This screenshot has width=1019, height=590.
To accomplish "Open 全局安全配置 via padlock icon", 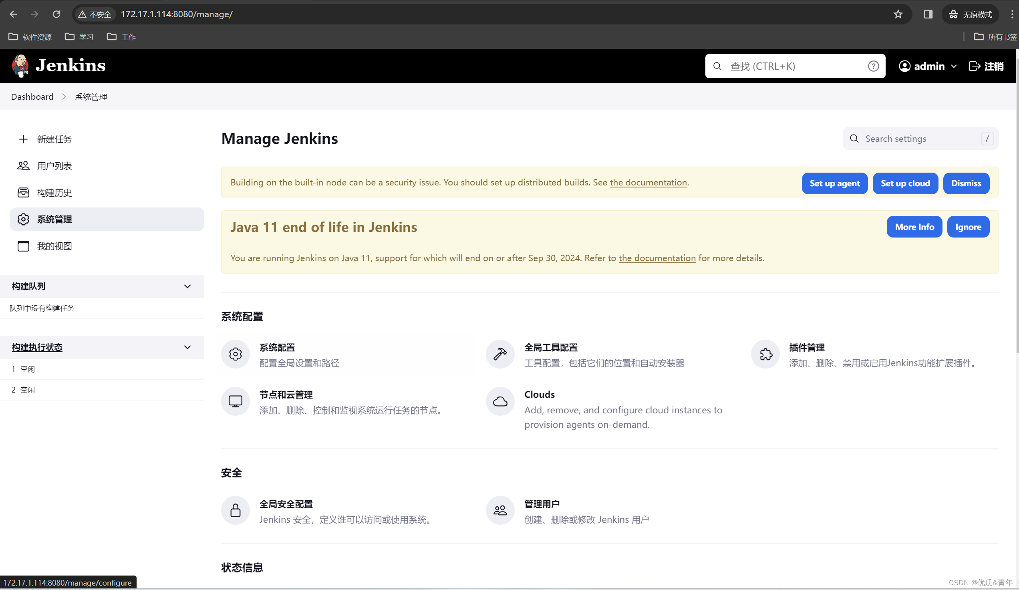I will 236,510.
